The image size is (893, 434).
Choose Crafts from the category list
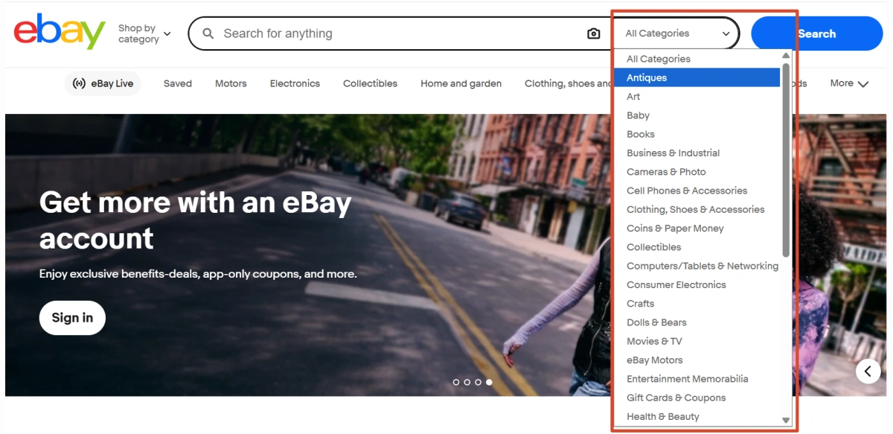pyautogui.click(x=697, y=304)
